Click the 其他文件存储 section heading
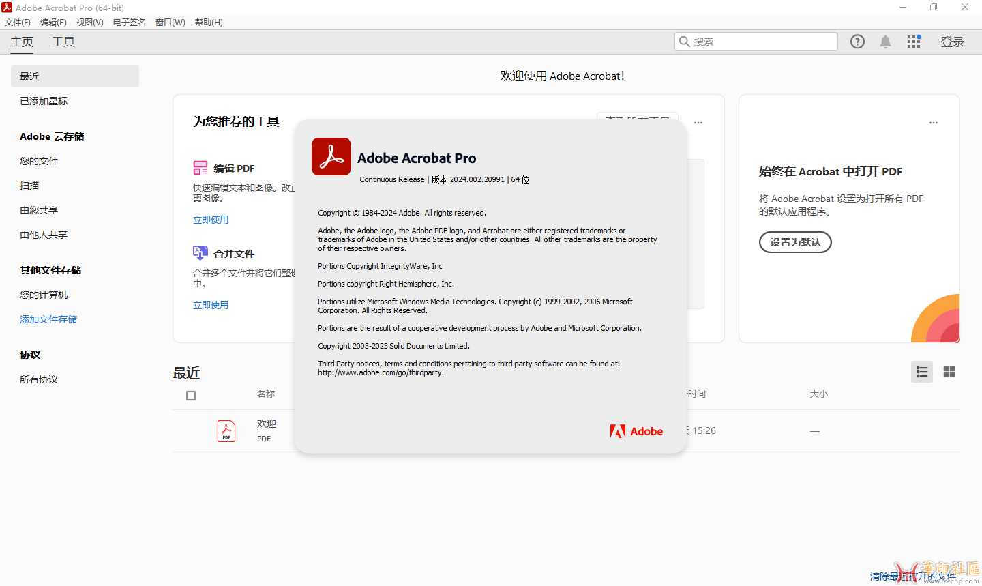Screen dimensions: 982x586 click(50, 270)
